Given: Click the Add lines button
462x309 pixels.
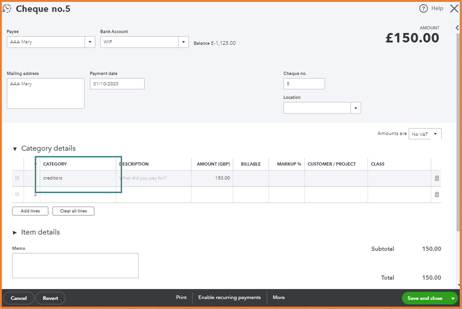Looking at the screenshot, I should [30, 211].
